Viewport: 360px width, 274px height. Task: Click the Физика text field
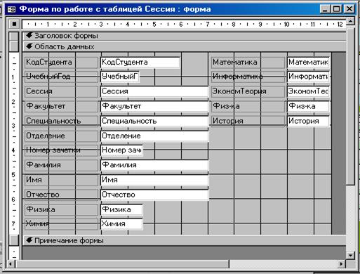121,210
